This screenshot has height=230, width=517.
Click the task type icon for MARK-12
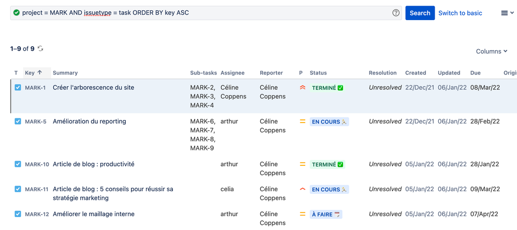click(x=18, y=214)
